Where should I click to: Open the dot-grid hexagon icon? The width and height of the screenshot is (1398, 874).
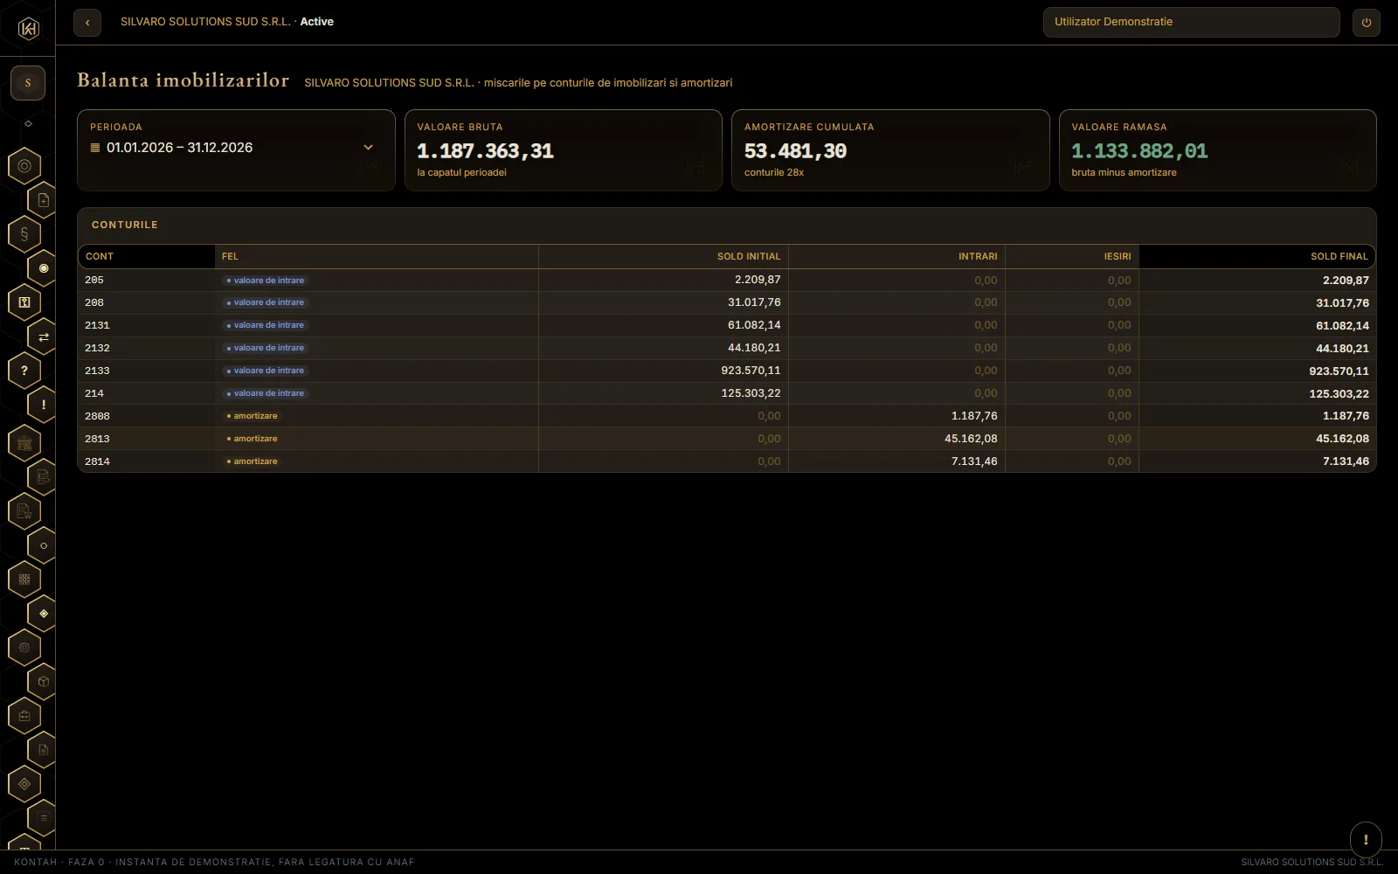(x=24, y=579)
